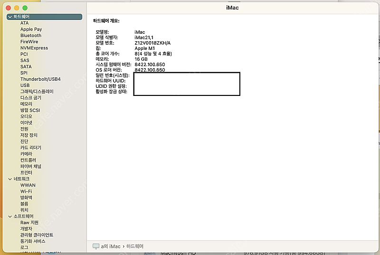Select 개발자 under software

(26, 229)
